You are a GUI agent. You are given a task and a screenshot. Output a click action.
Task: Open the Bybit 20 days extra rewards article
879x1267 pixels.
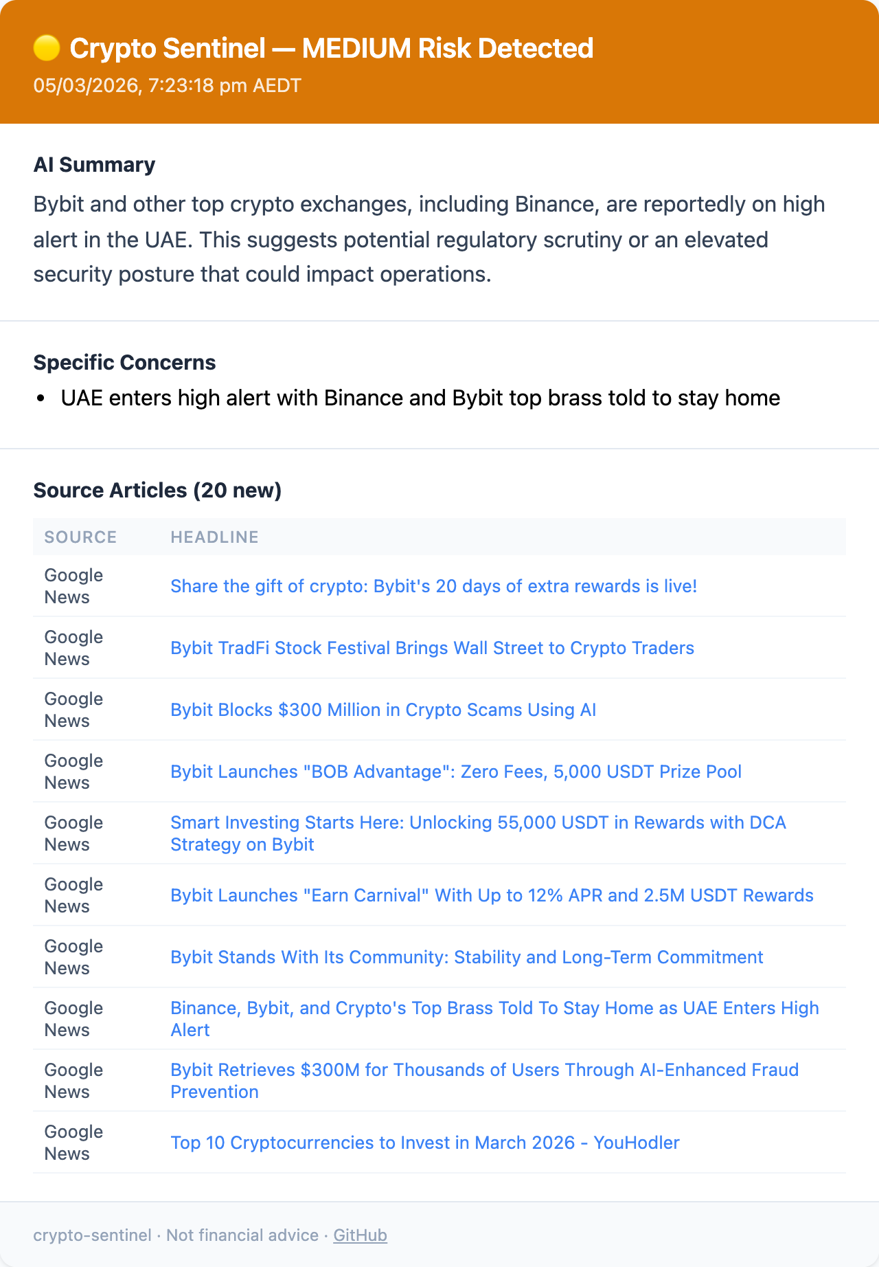(x=433, y=586)
